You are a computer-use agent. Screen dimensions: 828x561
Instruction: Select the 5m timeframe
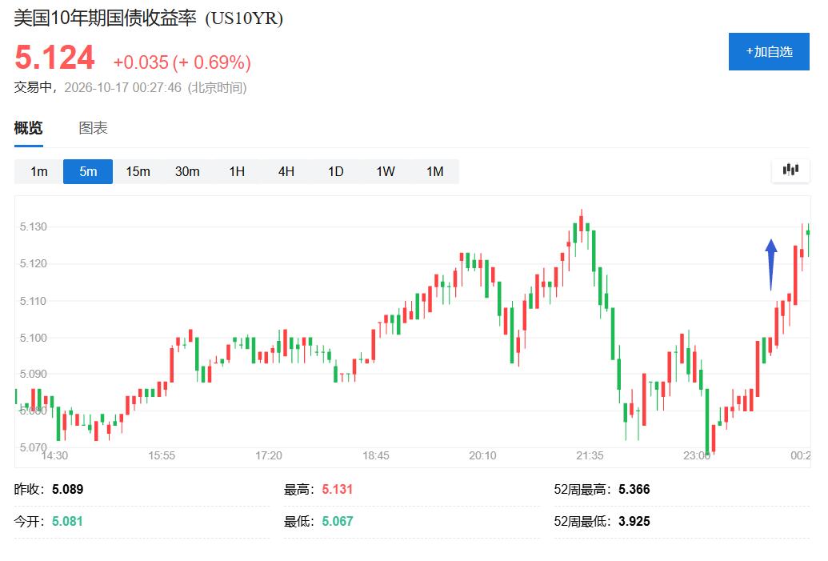(x=88, y=172)
